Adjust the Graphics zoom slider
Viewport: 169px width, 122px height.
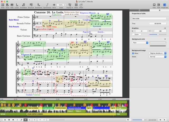(158, 34)
